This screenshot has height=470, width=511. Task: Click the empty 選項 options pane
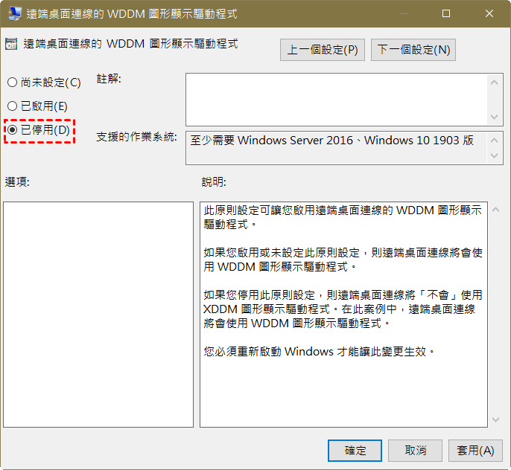(98, 314)
